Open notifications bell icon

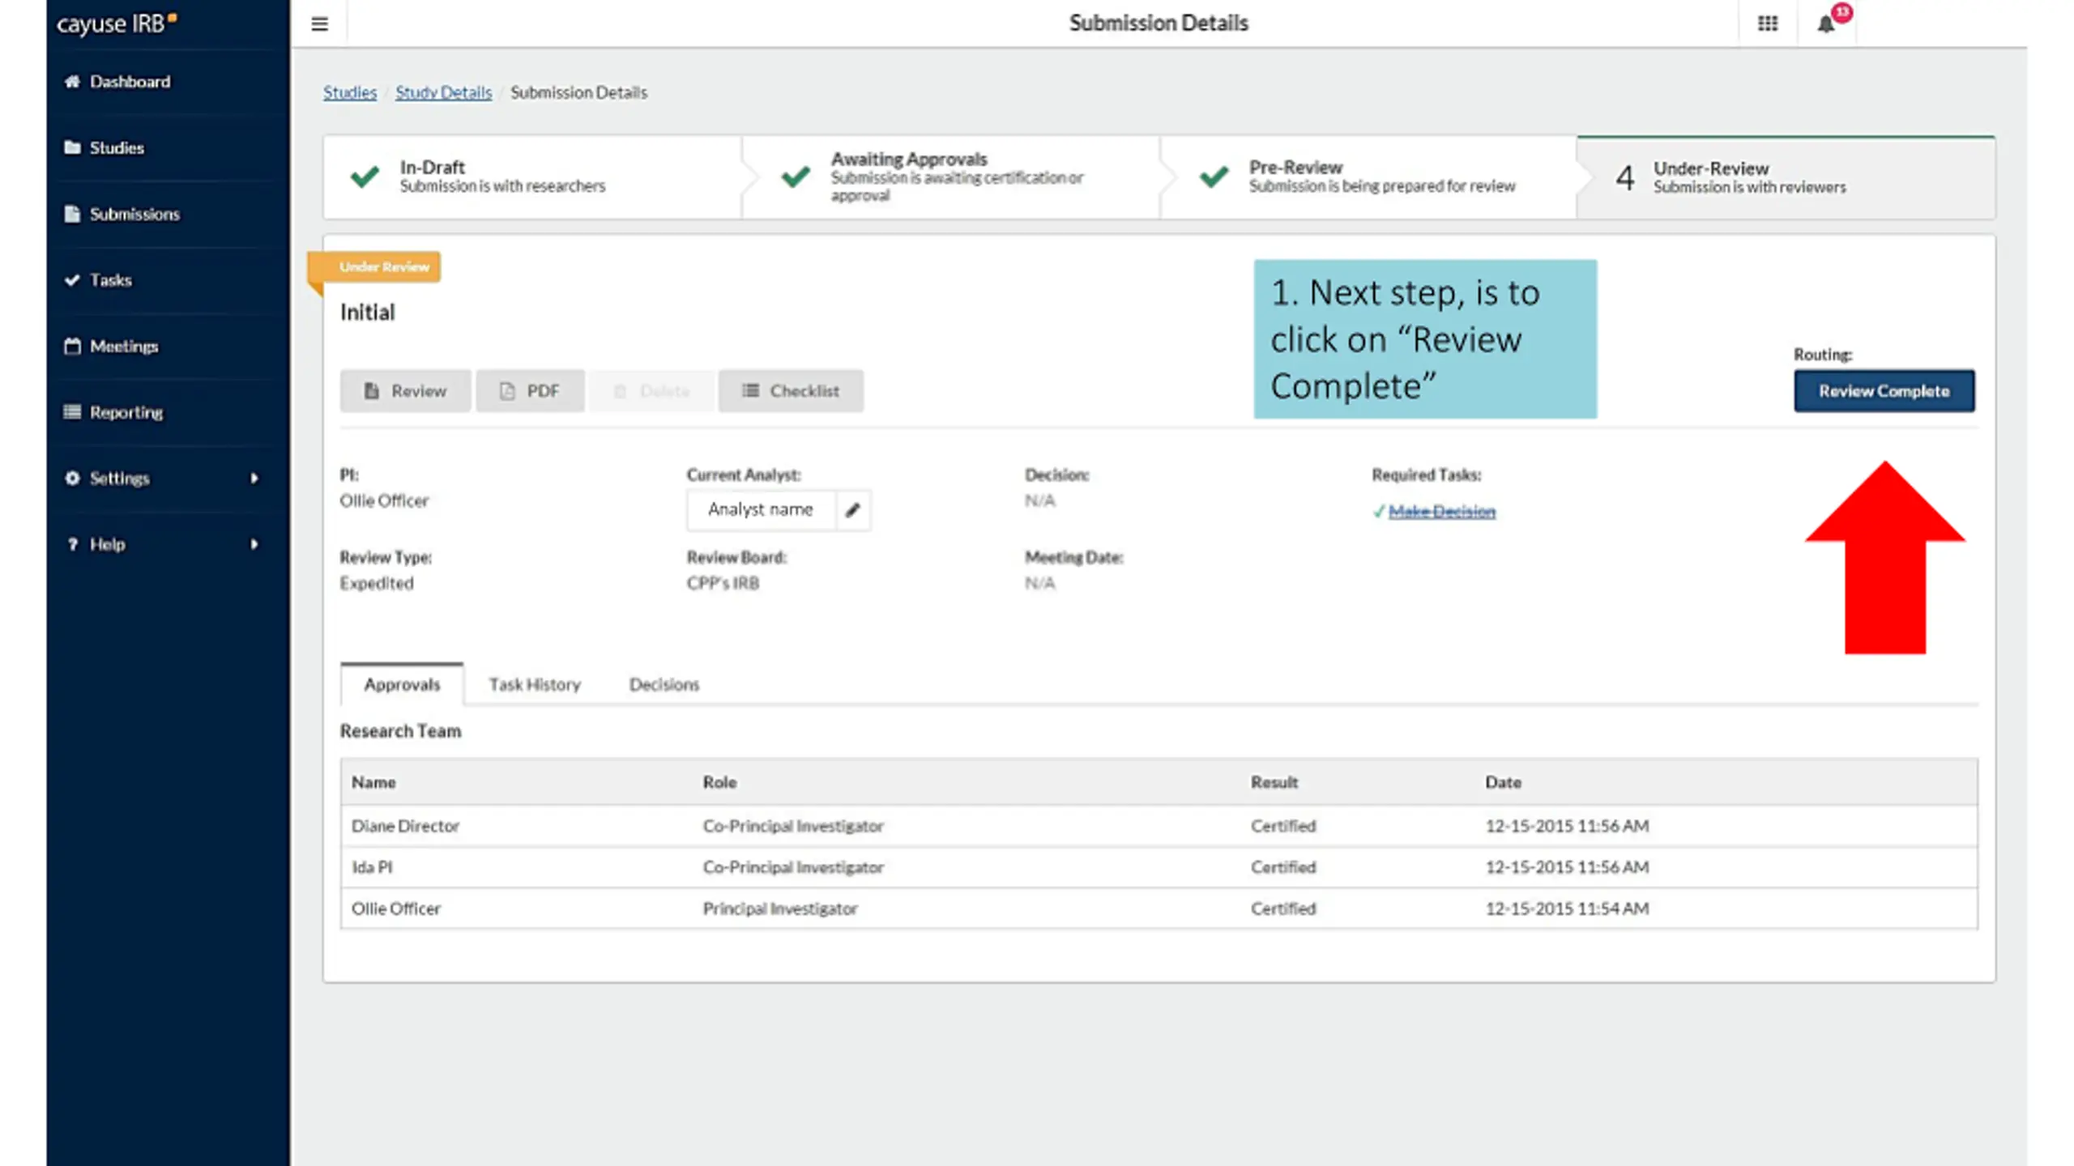[x=1825, y=24]
